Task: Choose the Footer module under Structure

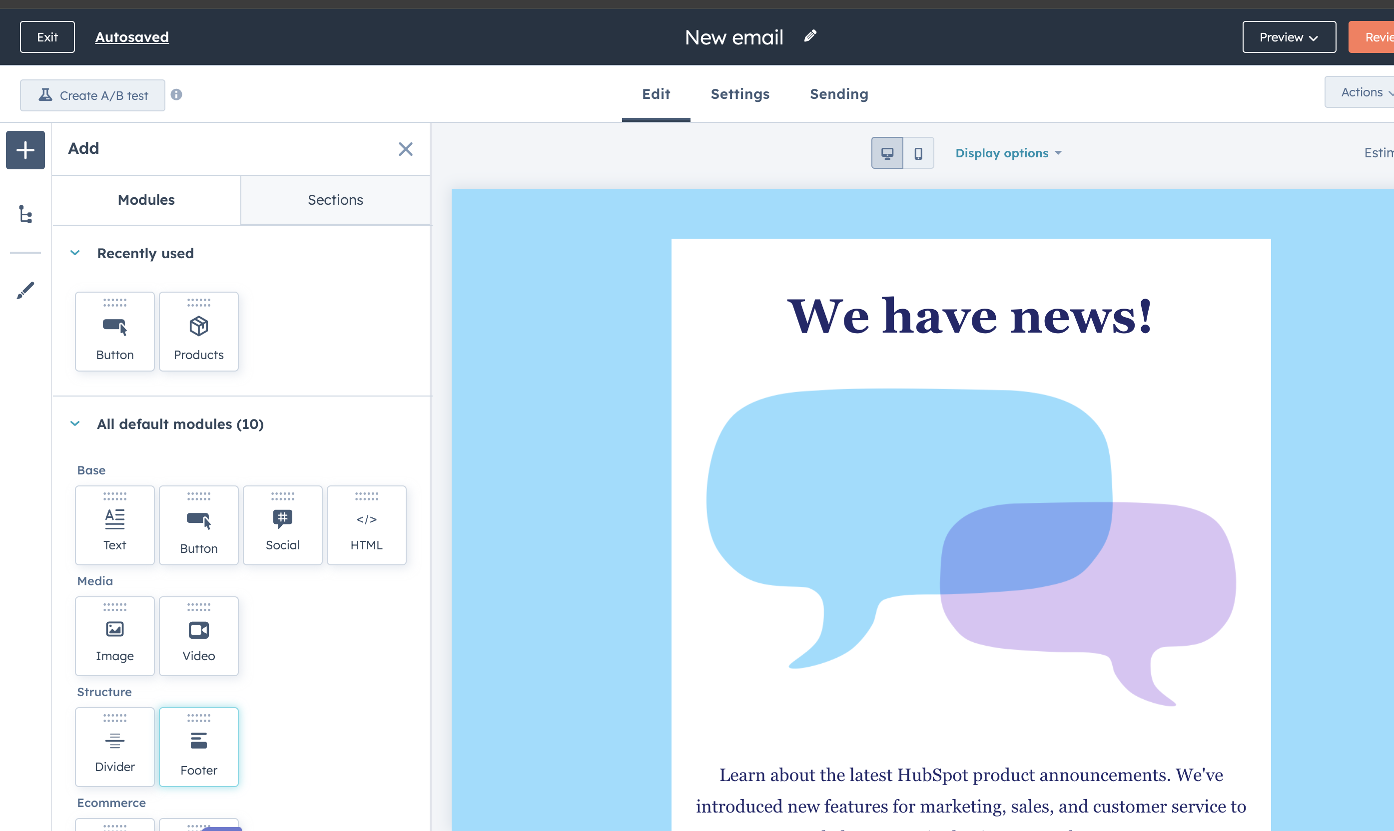Action: click(x=199, y=747)
